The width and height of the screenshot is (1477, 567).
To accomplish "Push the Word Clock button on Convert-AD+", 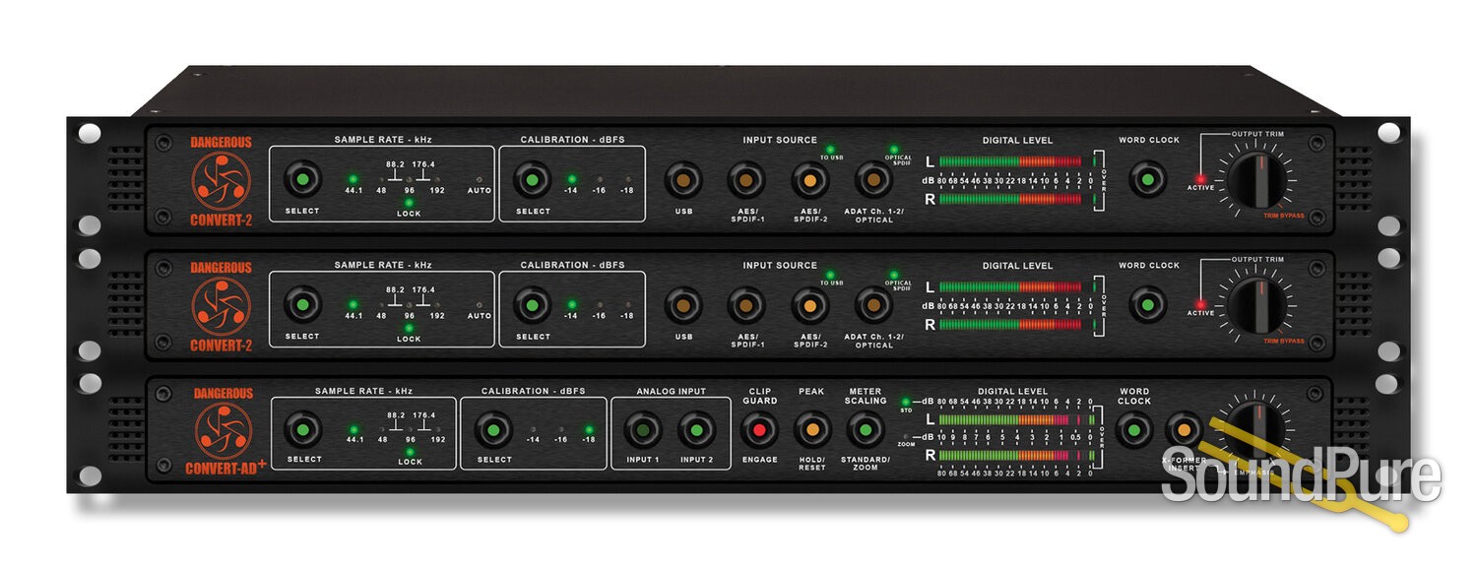I will [1134, 430].
